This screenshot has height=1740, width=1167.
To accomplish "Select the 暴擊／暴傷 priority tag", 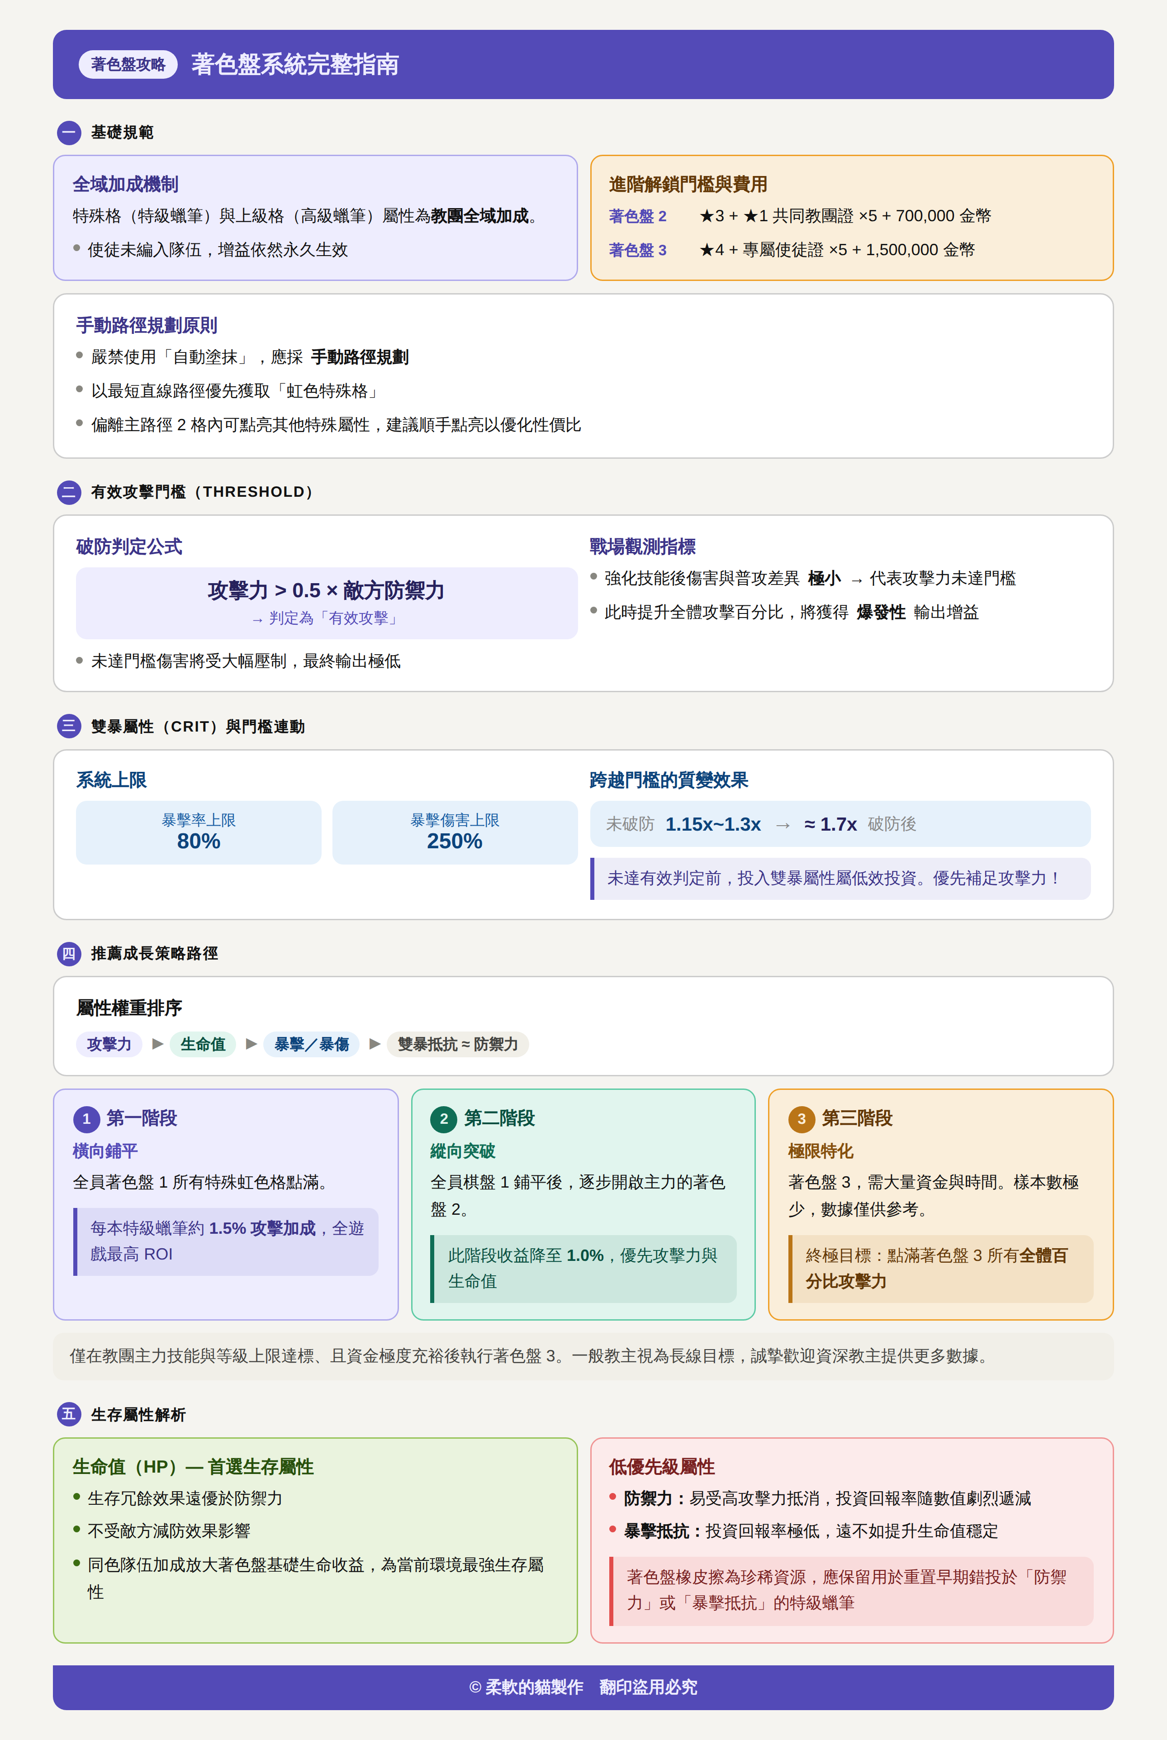I will pyautogui.click(x=311, y=1044).
